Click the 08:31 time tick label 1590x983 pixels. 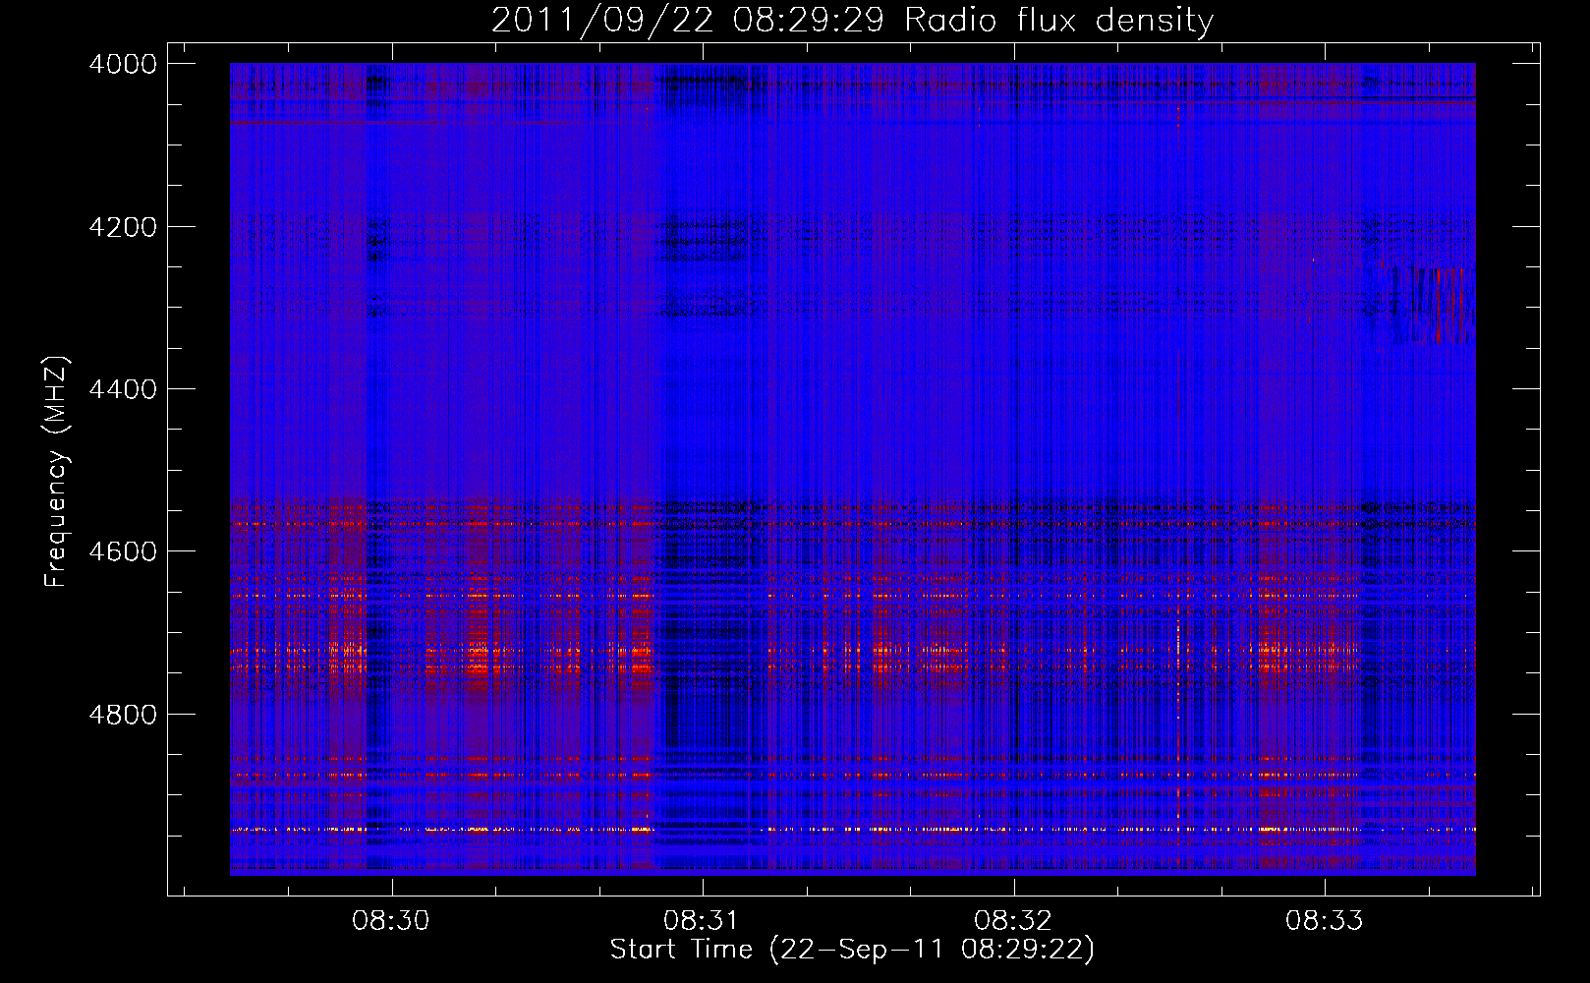click(701, 921)
